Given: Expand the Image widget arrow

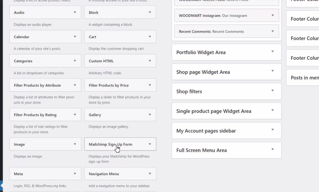Looking at the screenshot, I should (x=75, y=144).
